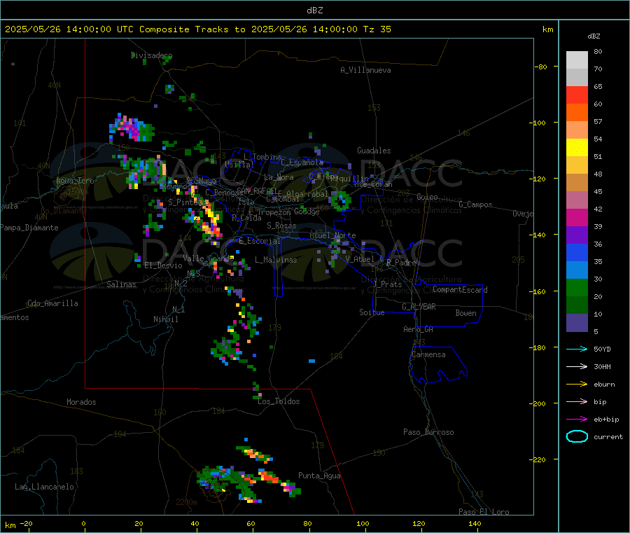Select the slate 5-10 dBZ legend swatch

pyautogui.click(x=577, y=323)
